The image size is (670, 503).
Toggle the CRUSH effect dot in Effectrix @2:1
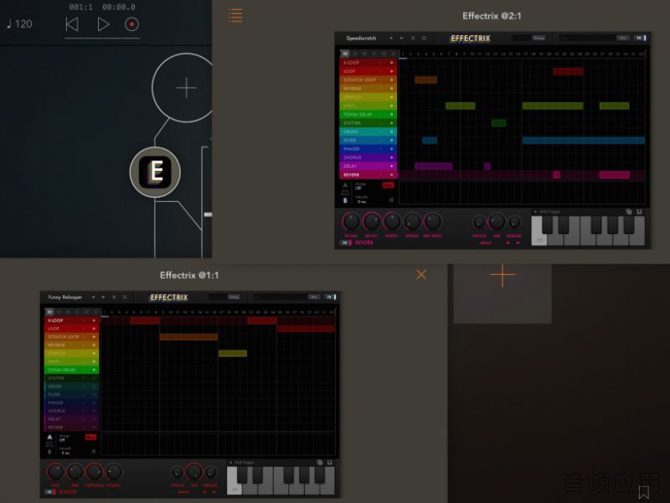391,132
